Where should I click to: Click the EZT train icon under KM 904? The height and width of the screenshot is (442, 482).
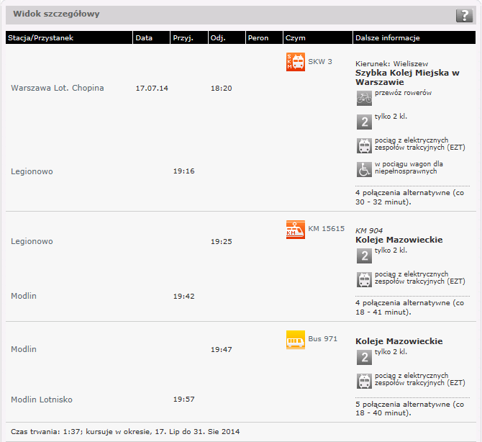coord(364,279)
